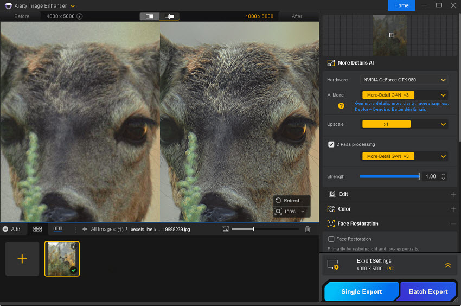Viewport: 461px width, 306px height.
Task: Open the AI Model dropdown
Action: click(x=404, y=95)
